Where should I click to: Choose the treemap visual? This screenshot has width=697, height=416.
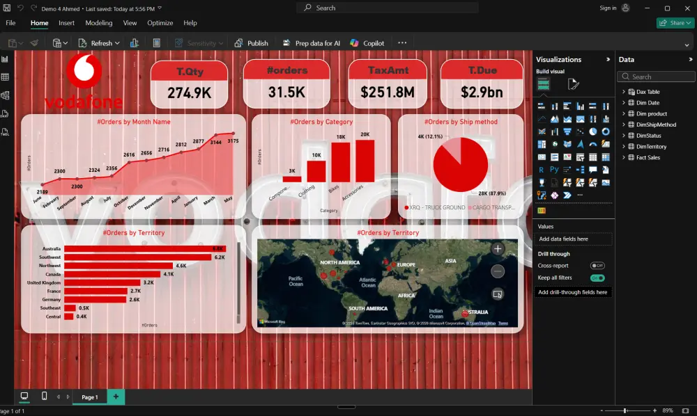click(542, 144)
